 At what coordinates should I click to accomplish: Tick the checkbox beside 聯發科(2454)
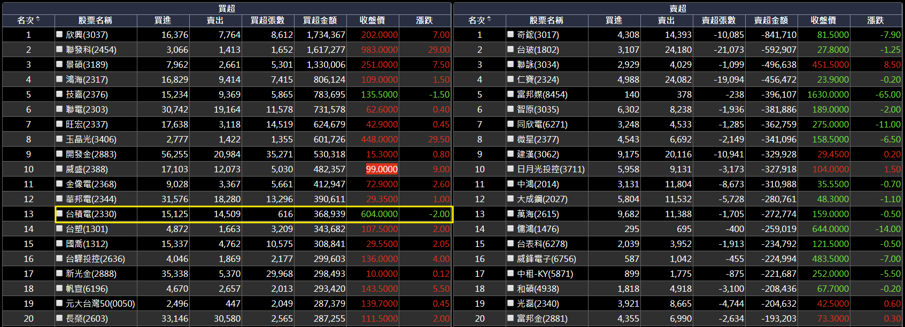tap(59, 49)
